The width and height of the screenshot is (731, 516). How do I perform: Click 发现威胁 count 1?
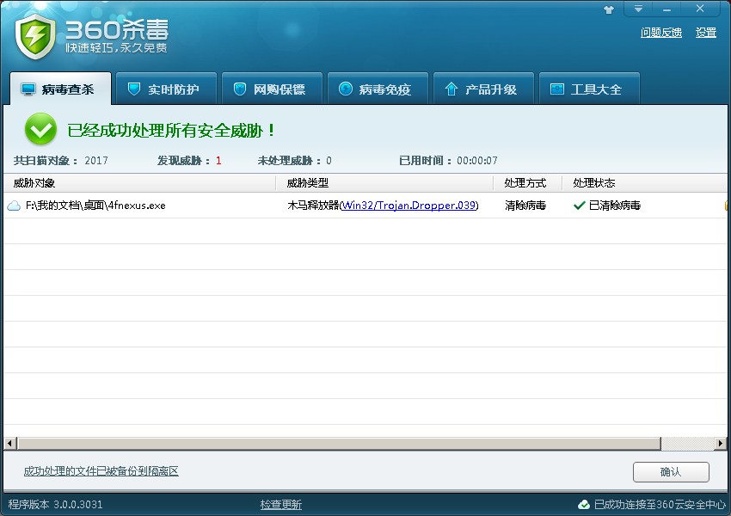click(x=218, y=161)
